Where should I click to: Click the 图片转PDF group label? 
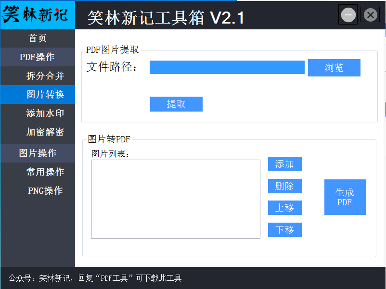(x=109, y=139)
